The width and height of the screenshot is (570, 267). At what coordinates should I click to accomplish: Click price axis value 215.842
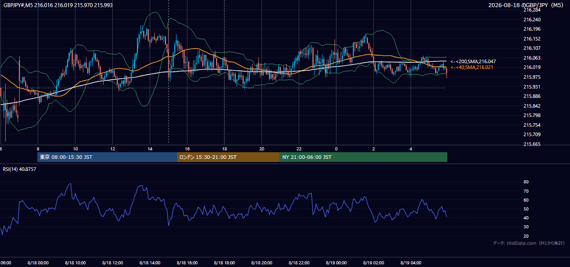[532, 106]
